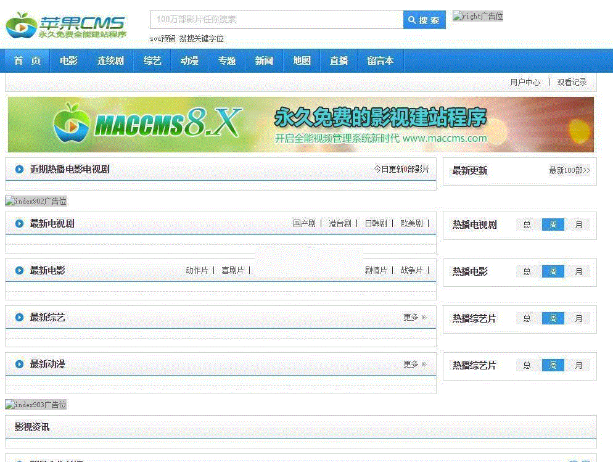Image resolution: width=613 pixels, height=462 pixels.
Task: Click the 苹果CMS logo
Action: point(66,25)
